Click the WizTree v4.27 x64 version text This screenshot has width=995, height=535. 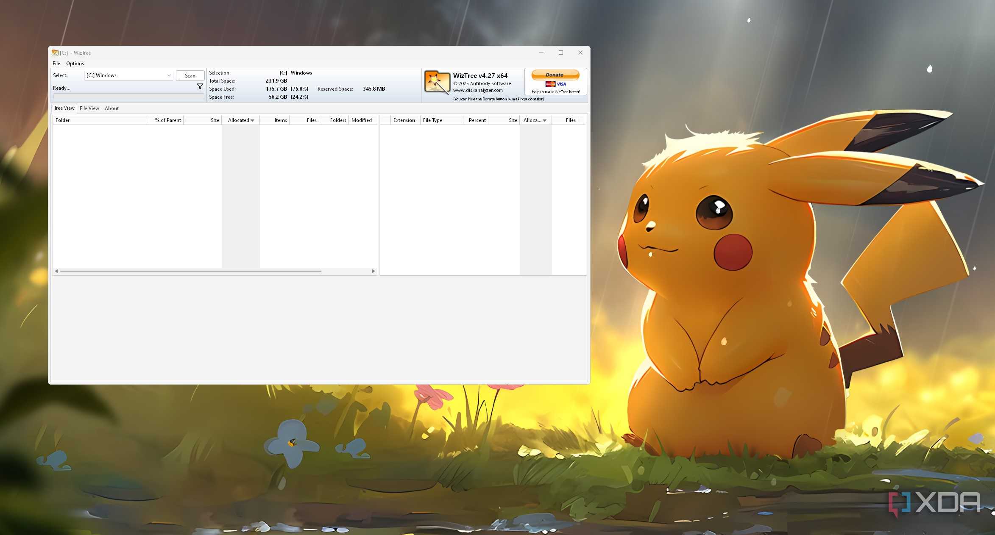point(480,75)
